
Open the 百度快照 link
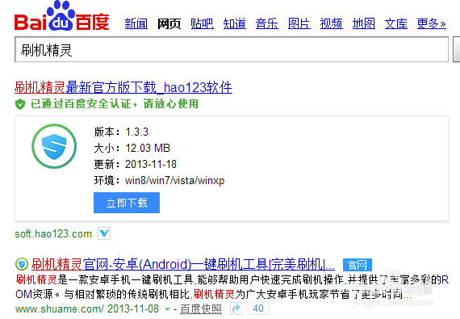click(201, 309)
